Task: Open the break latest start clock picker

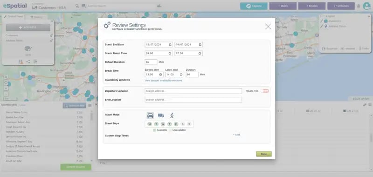Action: click(x=181, y=75)
